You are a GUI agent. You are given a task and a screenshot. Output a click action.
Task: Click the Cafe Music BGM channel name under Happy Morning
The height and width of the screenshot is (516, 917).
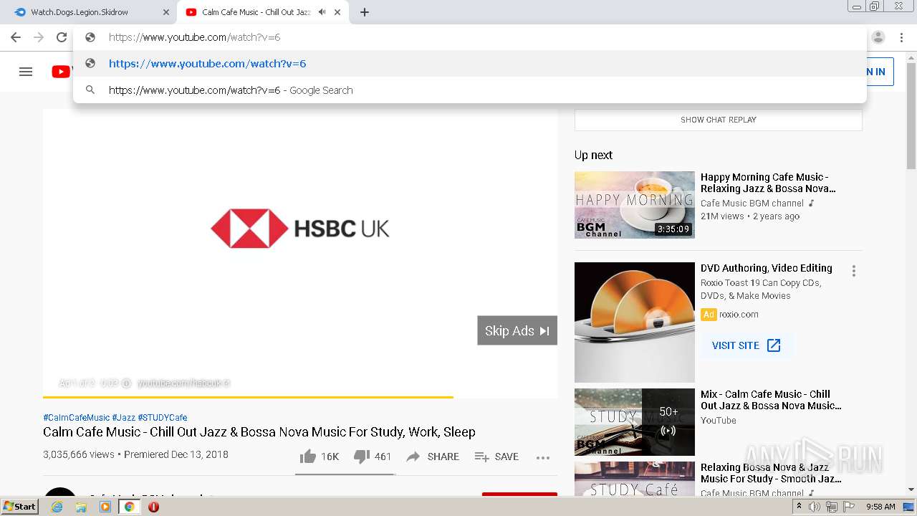pyautogui.click(x=752, y=203)
